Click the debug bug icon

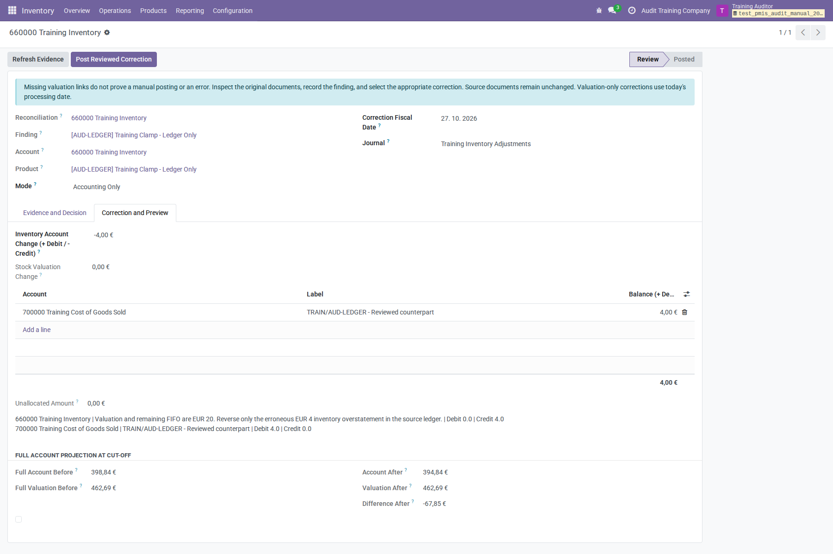599,10
